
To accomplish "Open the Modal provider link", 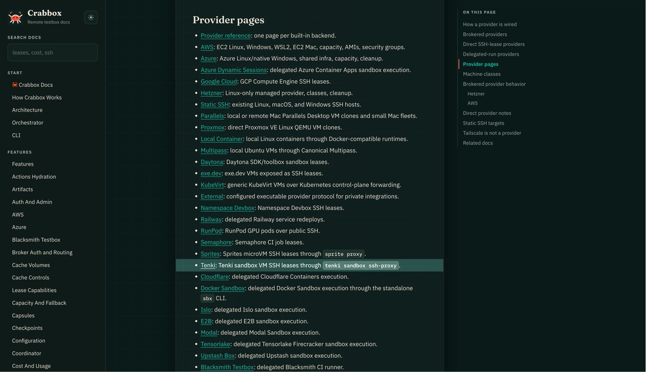I will click(209, 333).
